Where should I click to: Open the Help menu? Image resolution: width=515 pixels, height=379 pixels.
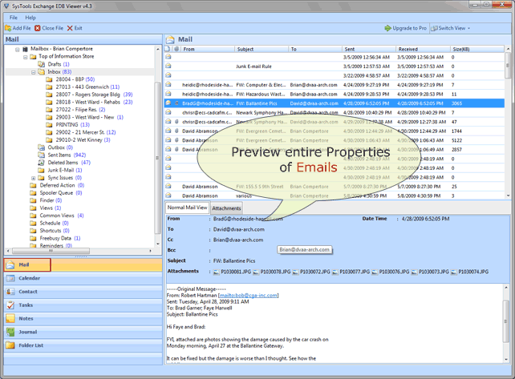tap(30, 18)
